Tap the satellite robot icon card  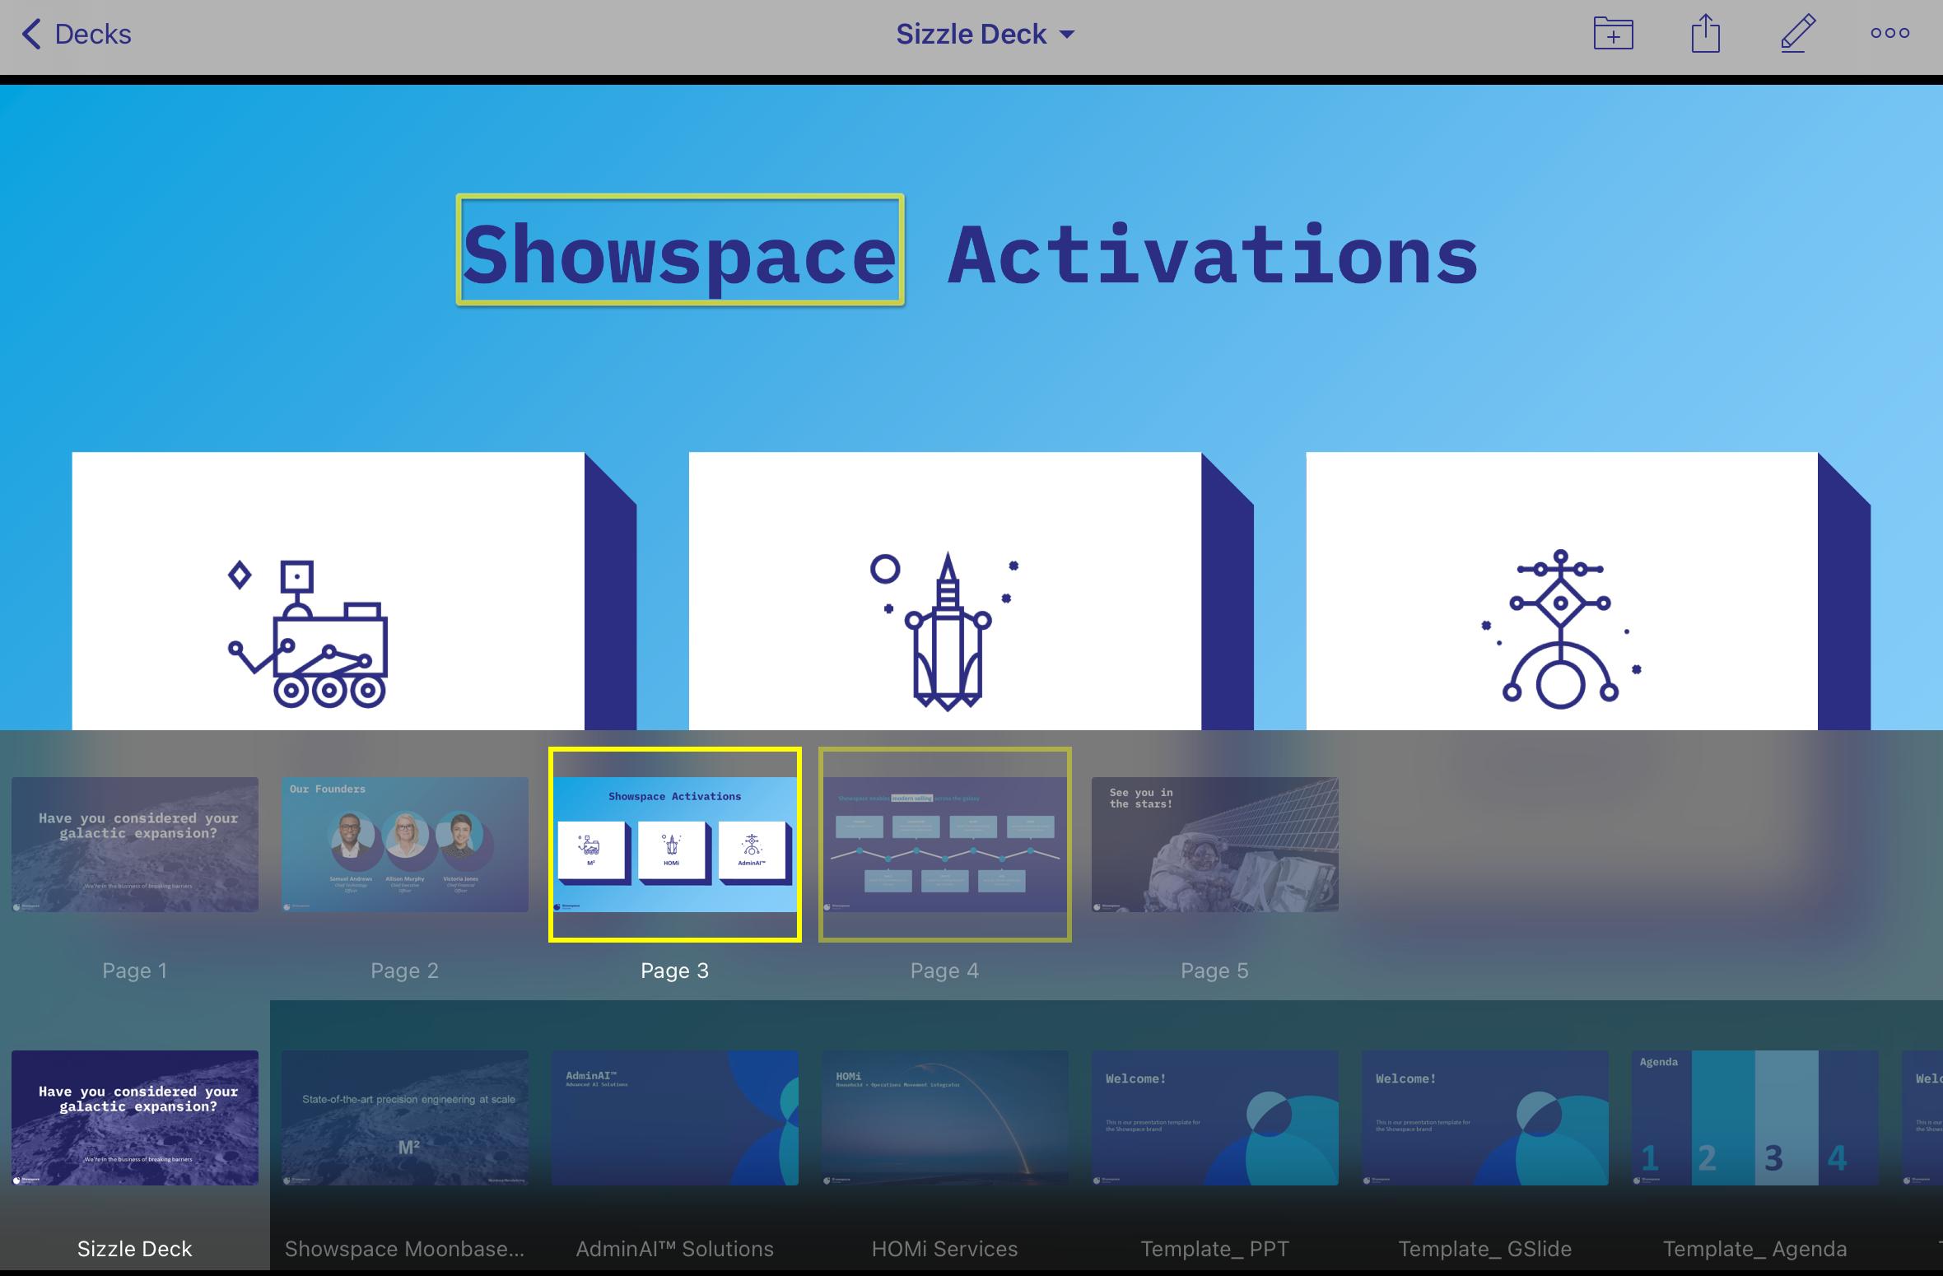coord(1587,591)
